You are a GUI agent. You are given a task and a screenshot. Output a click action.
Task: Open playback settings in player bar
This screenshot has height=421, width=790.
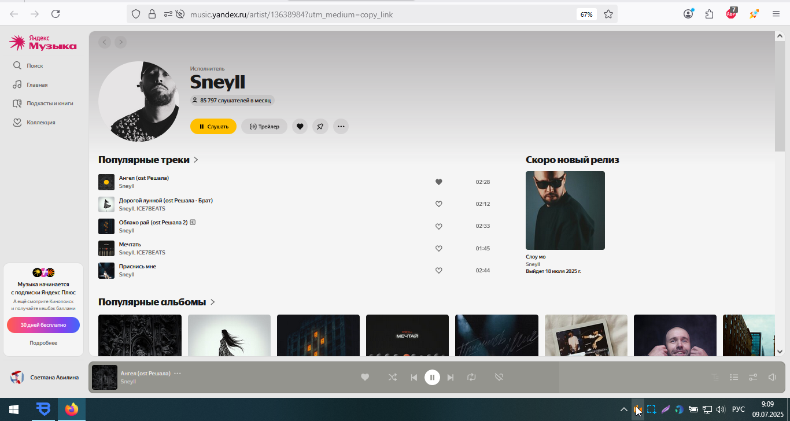(753, 377)
